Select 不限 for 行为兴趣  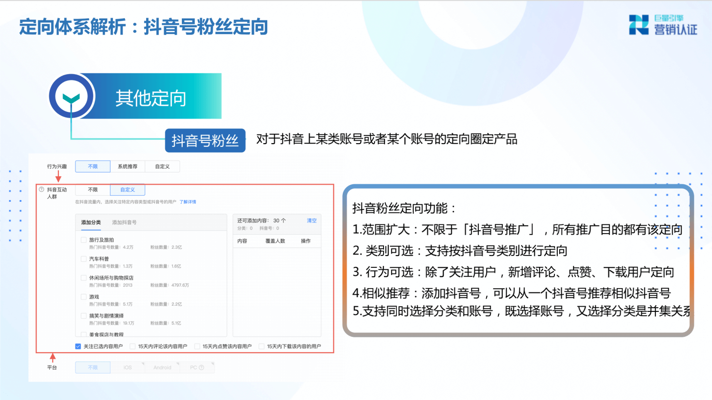93,166
